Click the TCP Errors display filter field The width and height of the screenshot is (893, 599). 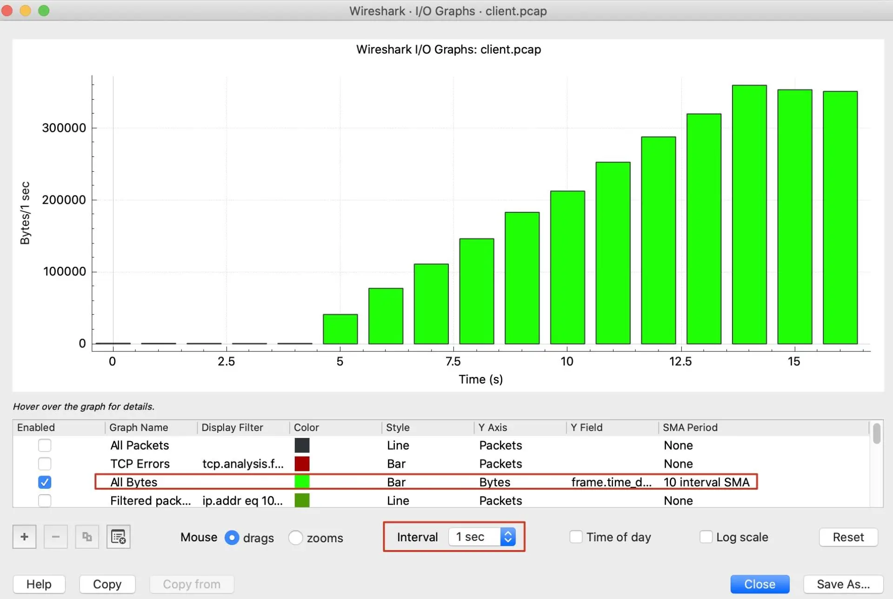[x=242, y=464]
